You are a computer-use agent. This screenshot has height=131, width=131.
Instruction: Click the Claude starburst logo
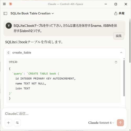pyautogui.click(x=10, y=4)
